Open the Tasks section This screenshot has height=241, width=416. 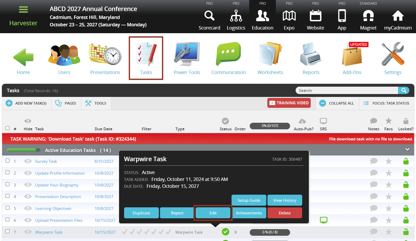coord(146,58)
